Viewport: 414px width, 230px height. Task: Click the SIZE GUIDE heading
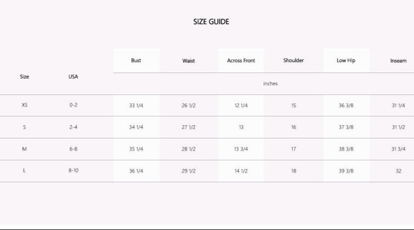[x=211, y=22]
